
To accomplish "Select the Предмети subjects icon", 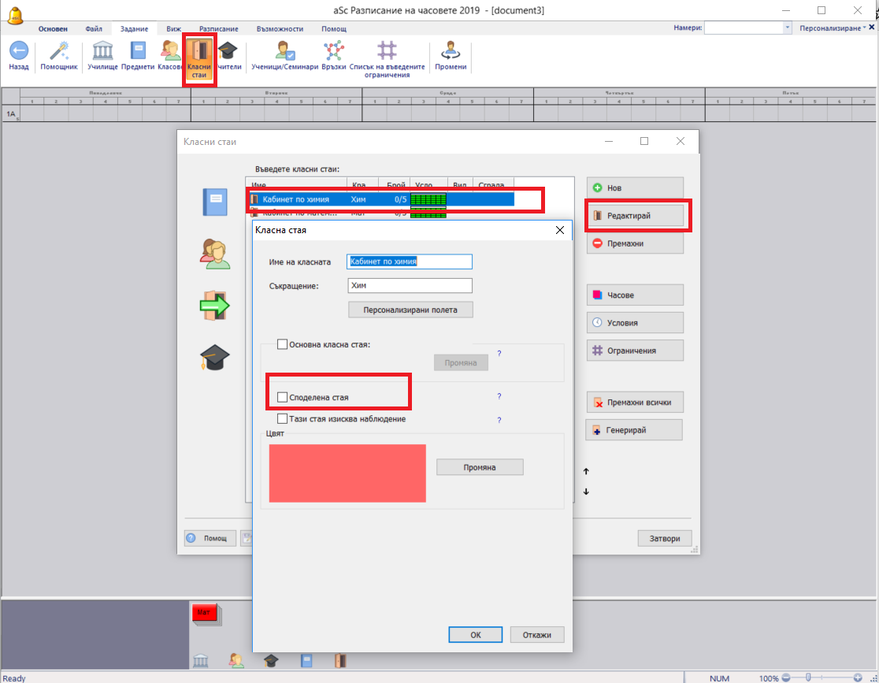I will click(138, 51).
